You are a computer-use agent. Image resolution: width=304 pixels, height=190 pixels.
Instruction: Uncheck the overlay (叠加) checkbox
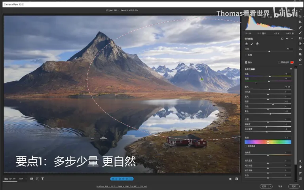pos(246,63)
